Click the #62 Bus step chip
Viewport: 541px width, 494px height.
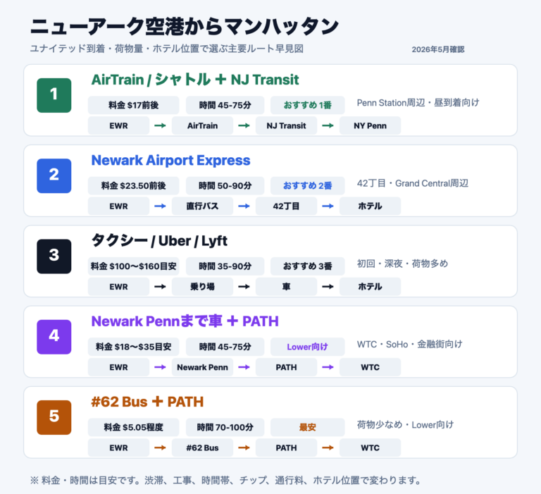[x=203, y=447]
